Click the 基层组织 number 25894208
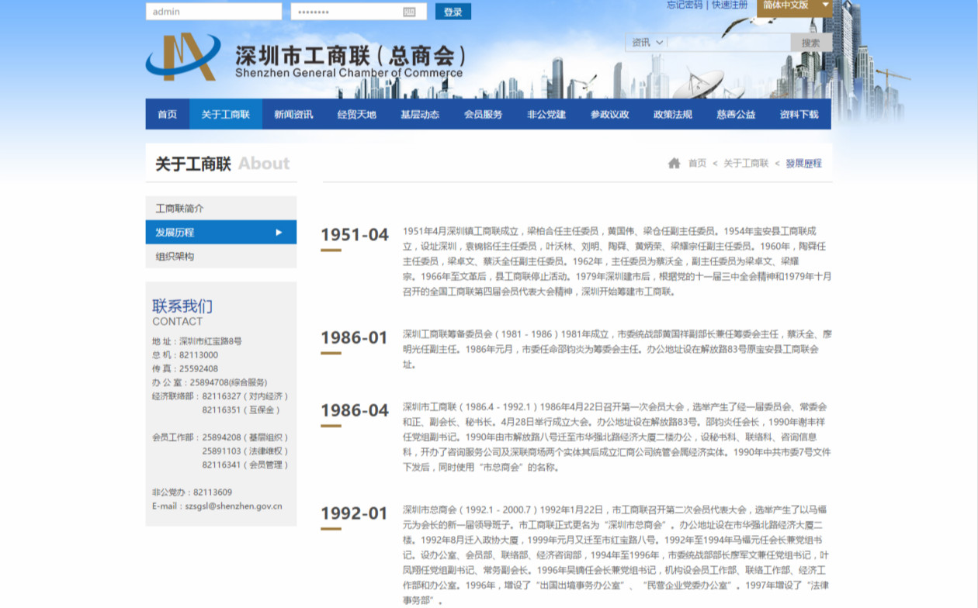This screenshot has width=978, height=608. pos(220,437)
